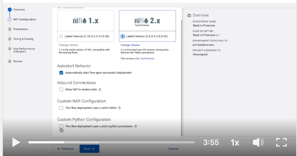297x156 pixels.
Task: Check the flow deployment uses custom NARs
Action: [61, 108]
